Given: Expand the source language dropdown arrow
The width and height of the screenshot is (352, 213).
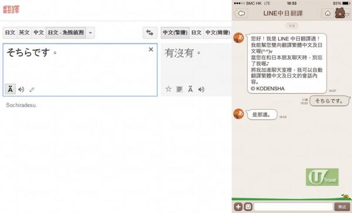Looking at the screenshot, I should pyautogui.click(x=90, y=33).
